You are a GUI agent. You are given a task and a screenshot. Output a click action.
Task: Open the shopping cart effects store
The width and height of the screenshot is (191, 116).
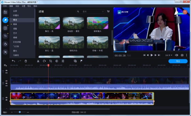click(108, 12)
